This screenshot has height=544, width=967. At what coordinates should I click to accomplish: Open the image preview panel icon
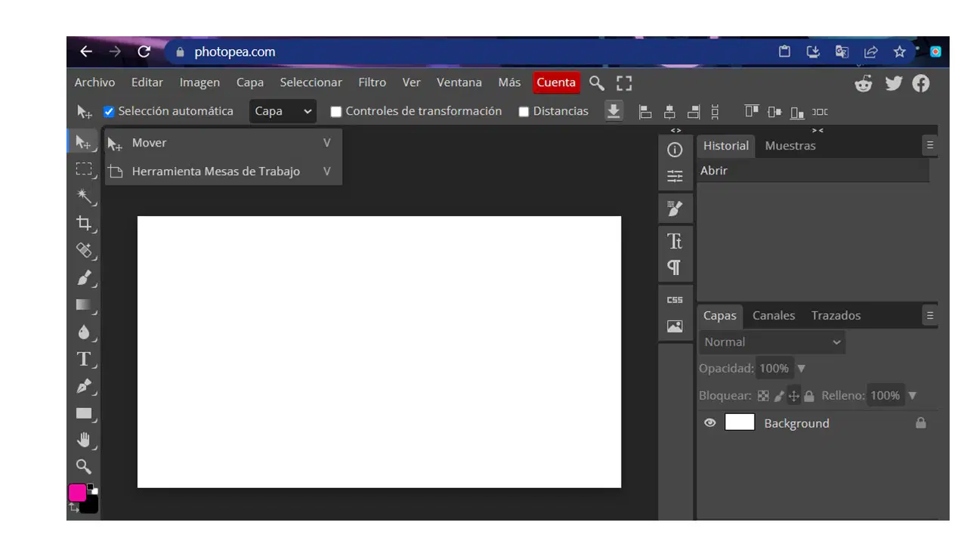(675, 326)
